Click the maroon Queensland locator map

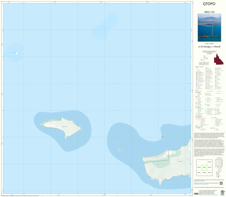(219, 59)
